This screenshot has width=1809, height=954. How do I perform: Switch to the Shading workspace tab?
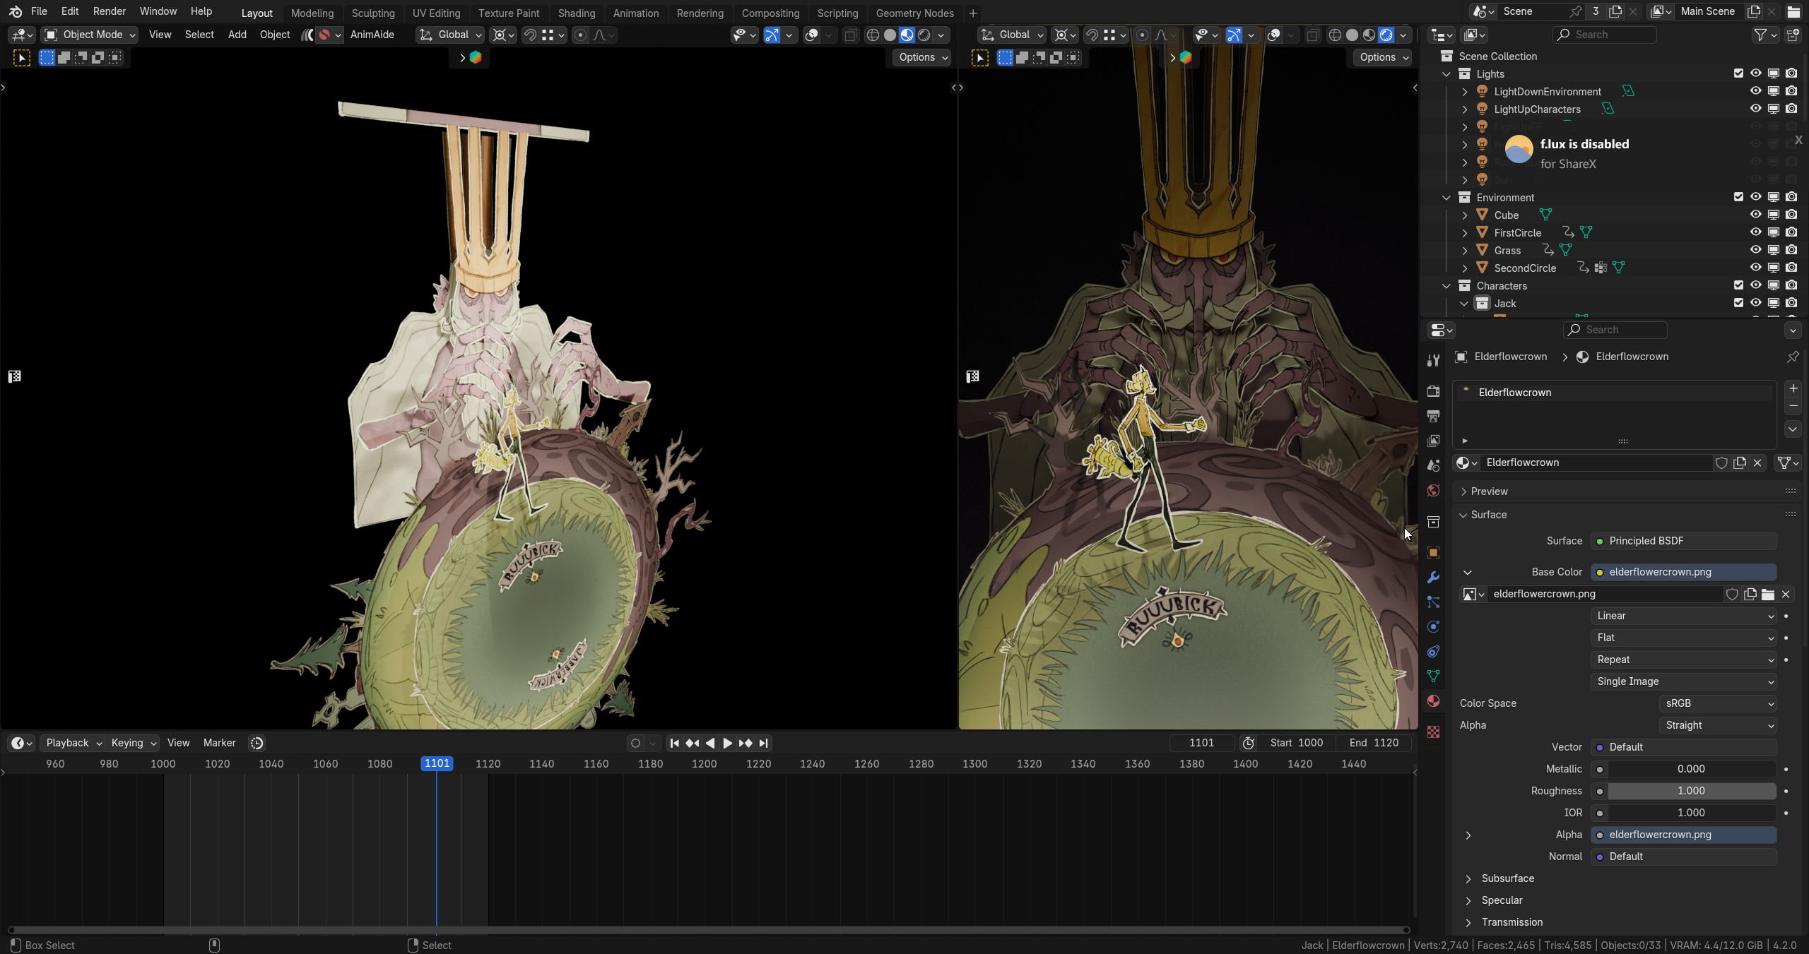click(x=576, y=13)
